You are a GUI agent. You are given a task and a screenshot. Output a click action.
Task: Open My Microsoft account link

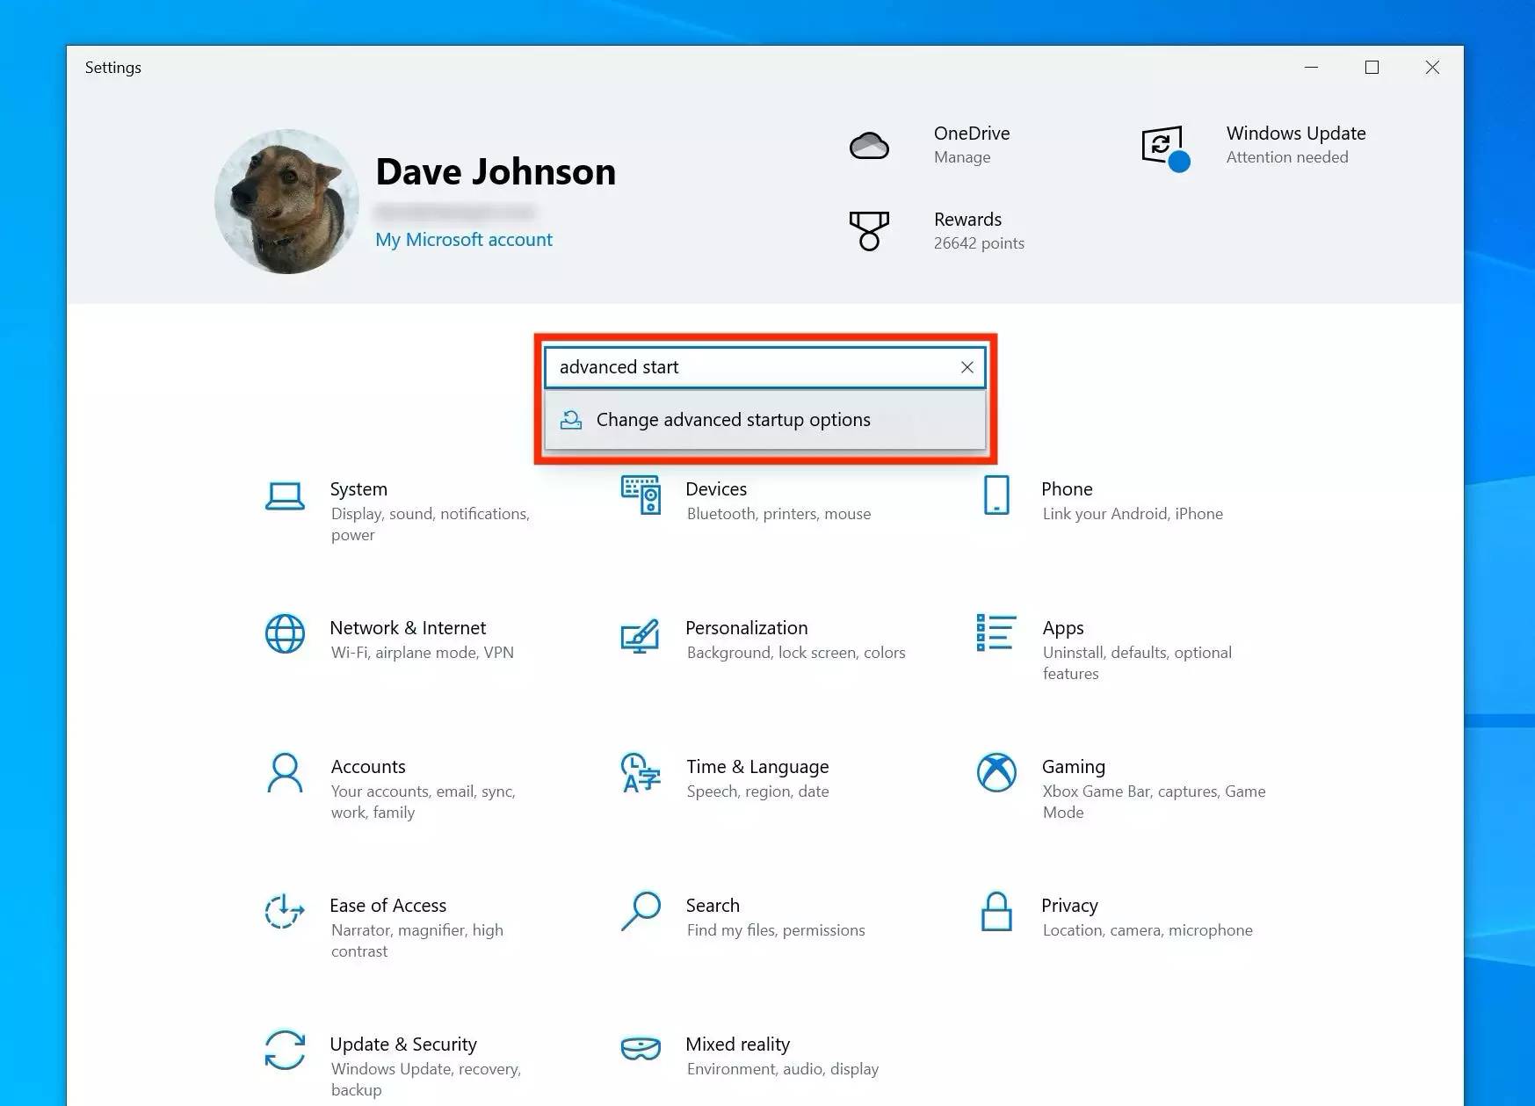pos(464,240)
